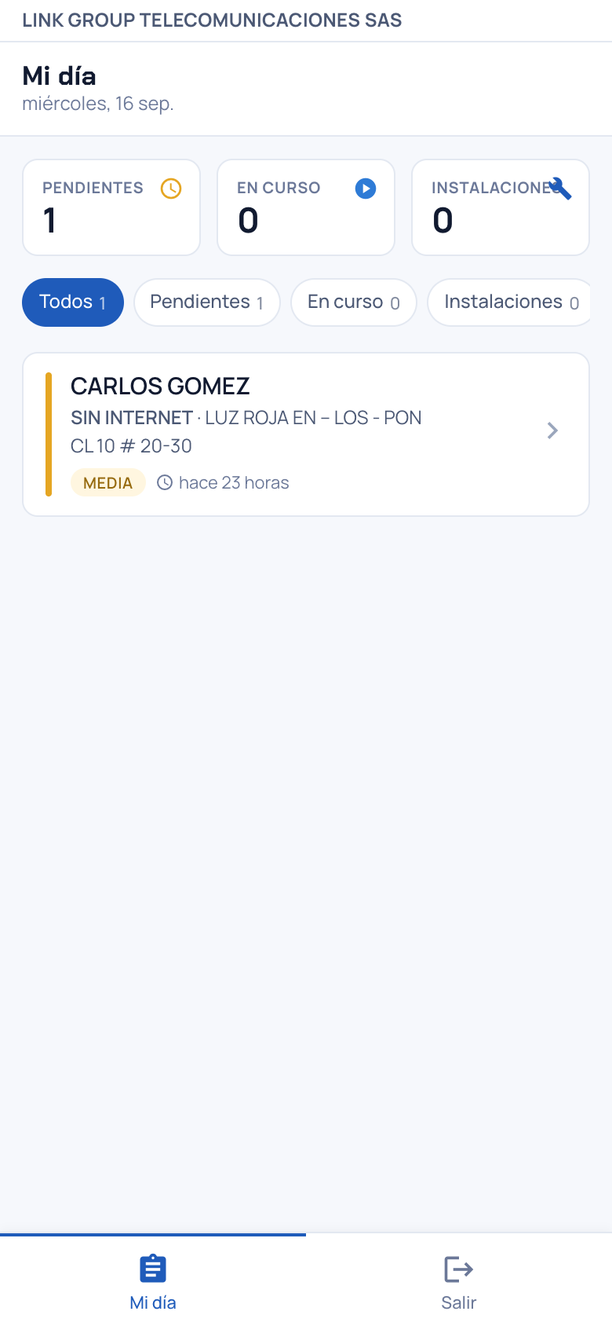612x1326 pixels.
Task: Open the Pendientes summary card
Action: pos(111,207)
